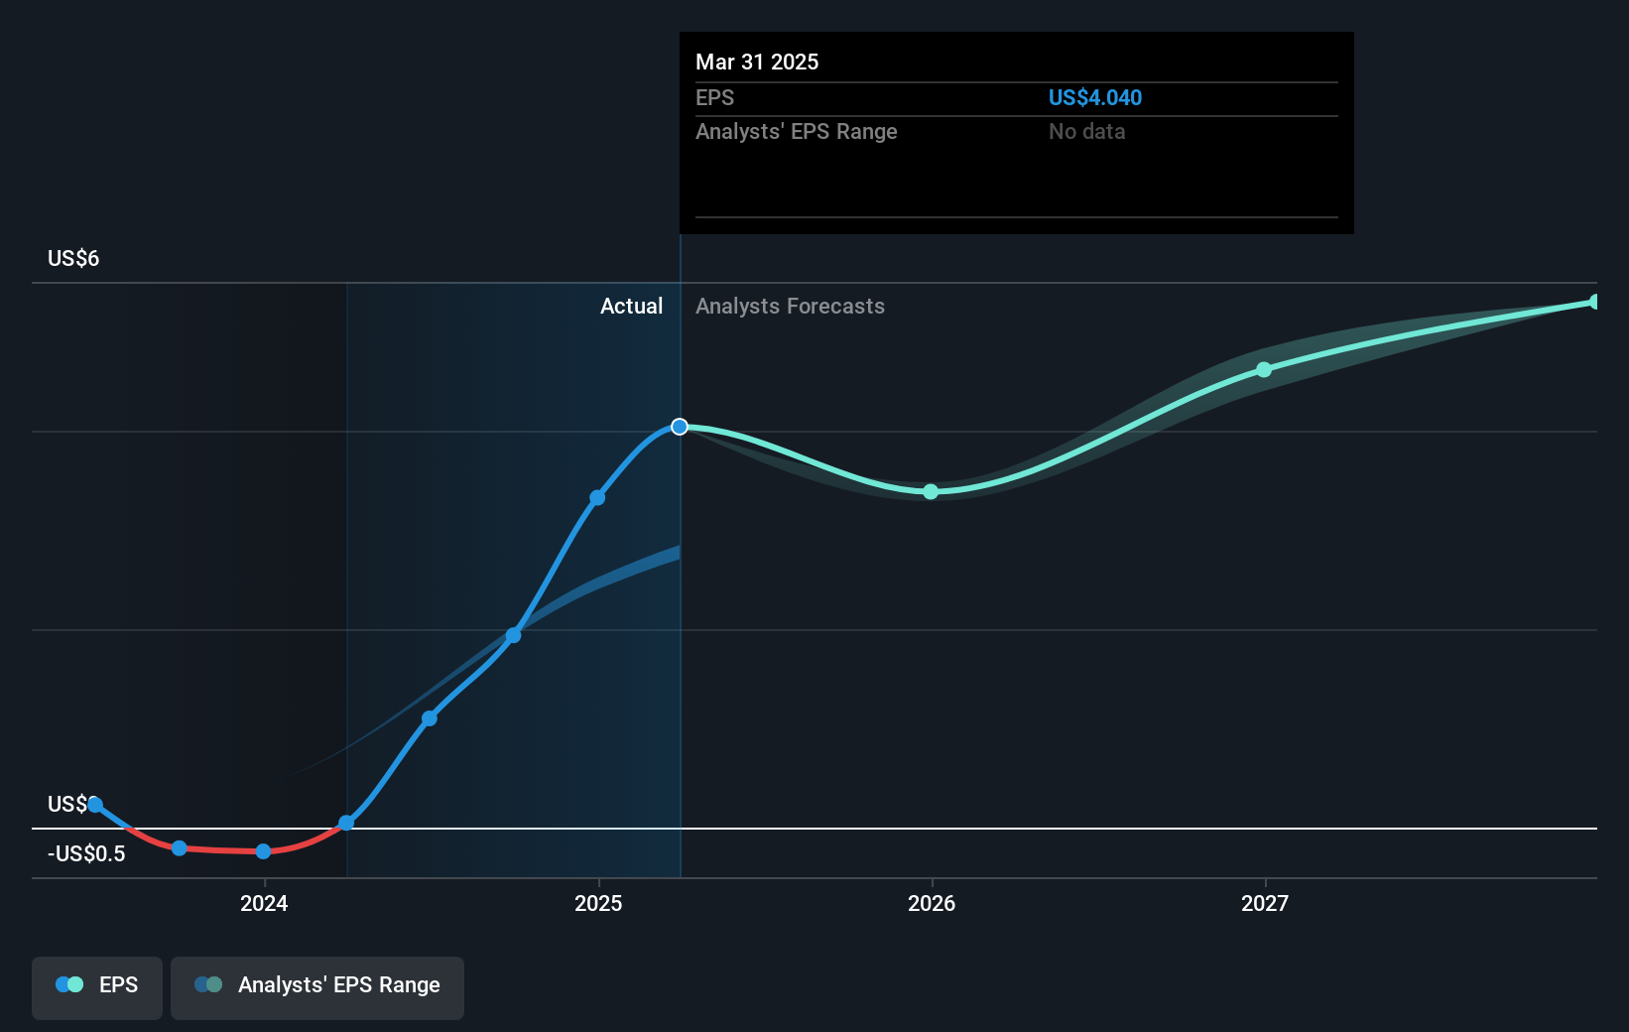This screenshot has height=1032, width=1629.
Task: Select the 2027 forecast EPS data point
Action: tap(1264, 370)
